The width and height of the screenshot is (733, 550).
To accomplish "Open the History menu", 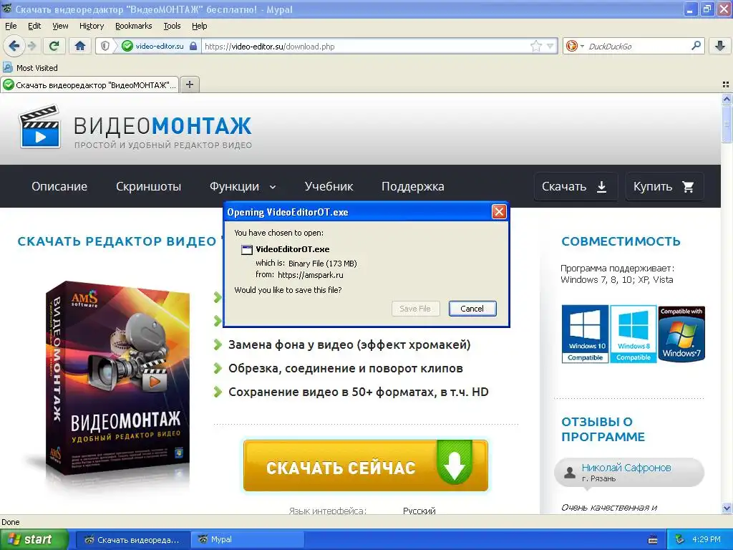I will coord(91,26).
